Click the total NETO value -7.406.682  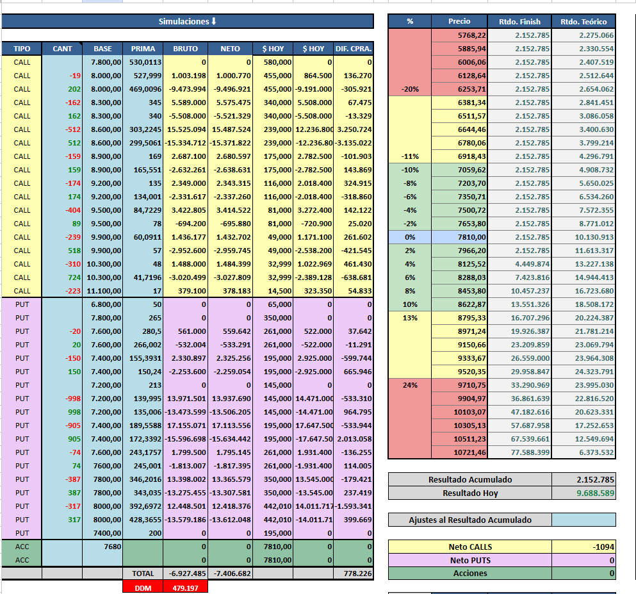(230, 573)
